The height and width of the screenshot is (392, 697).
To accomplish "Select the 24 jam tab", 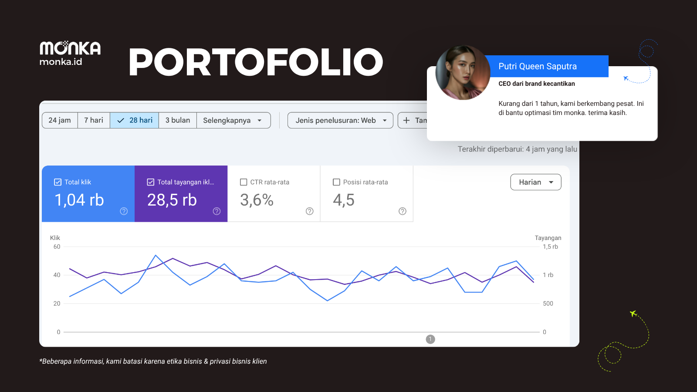I will click(x=60, y=120).
